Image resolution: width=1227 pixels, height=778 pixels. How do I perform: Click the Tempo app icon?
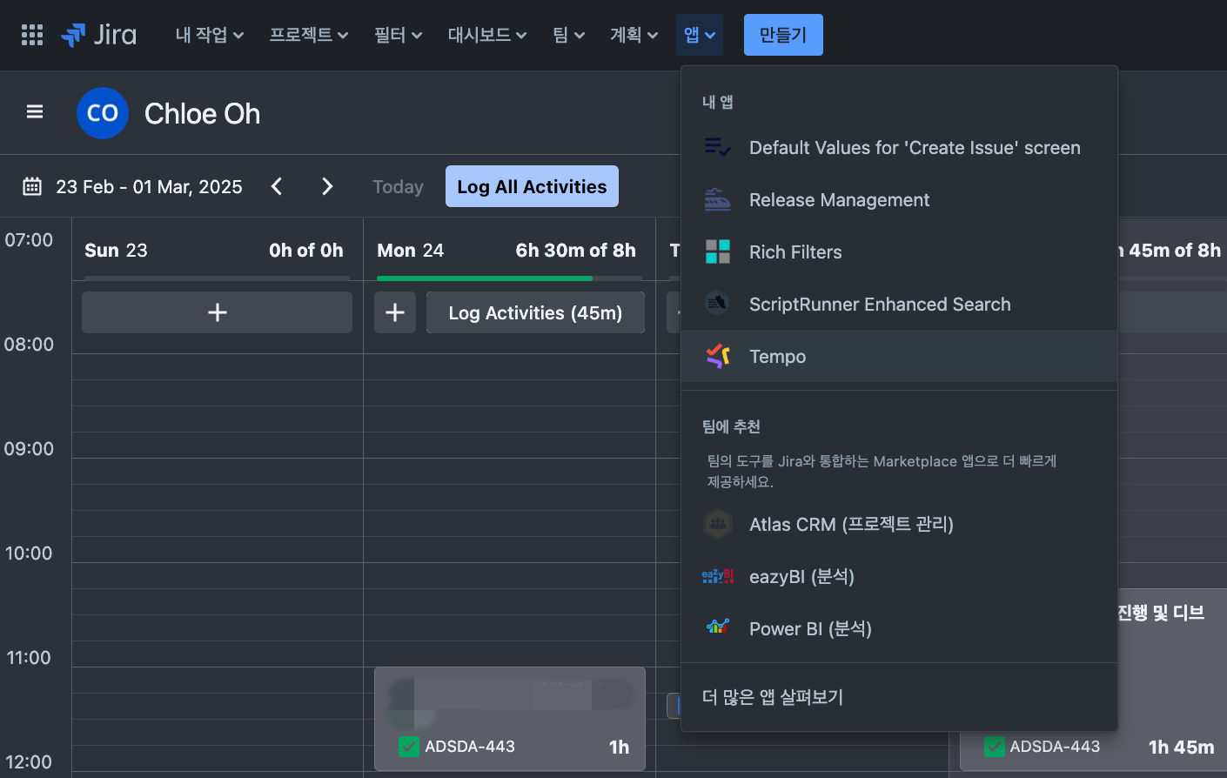[x=718, y=356]
